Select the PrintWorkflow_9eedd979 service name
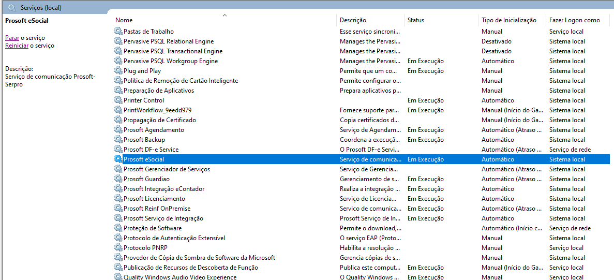 click(x=157, y=110)
